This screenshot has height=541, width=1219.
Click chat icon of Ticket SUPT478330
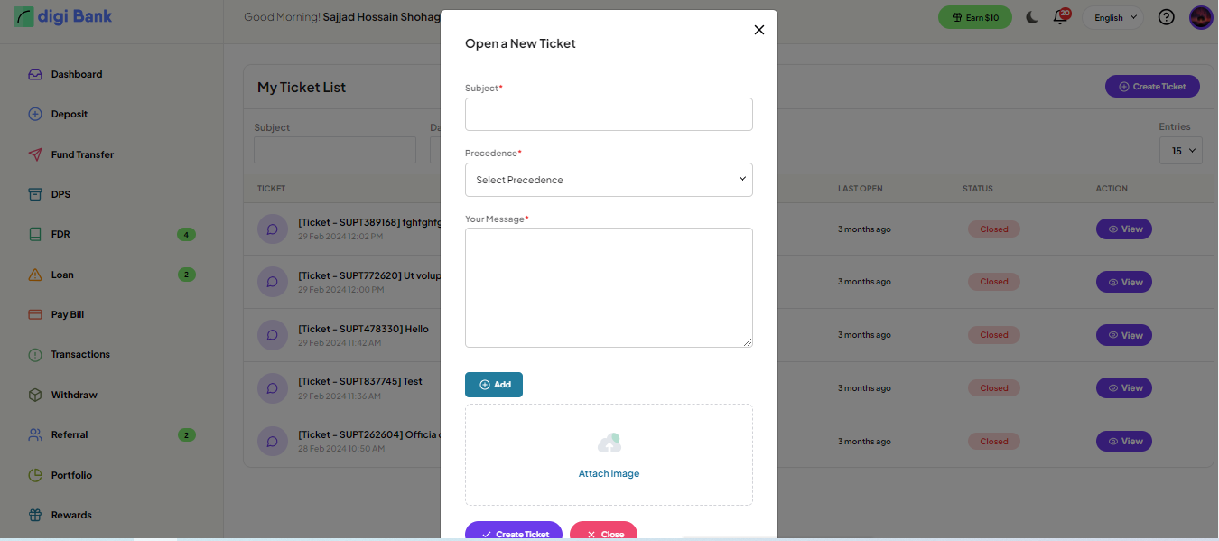tap(272, 335)
